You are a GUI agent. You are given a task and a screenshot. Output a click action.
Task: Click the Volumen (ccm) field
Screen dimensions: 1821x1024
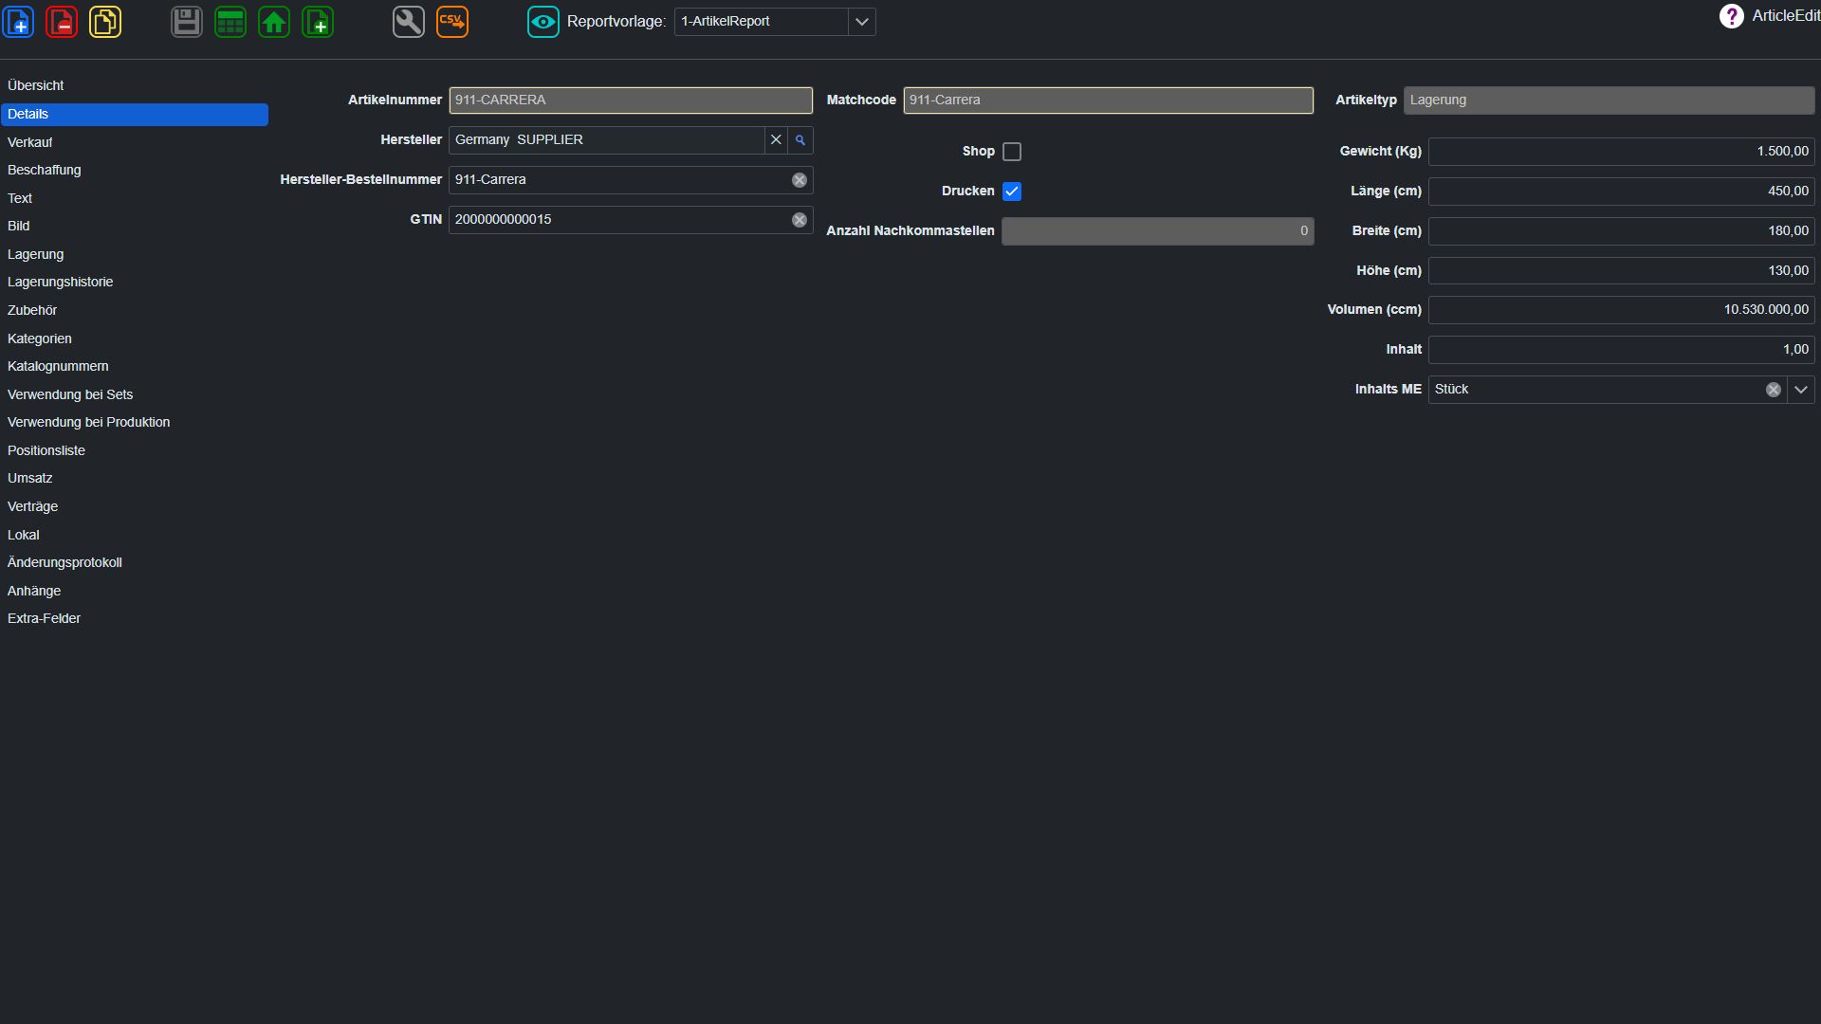1622,310
